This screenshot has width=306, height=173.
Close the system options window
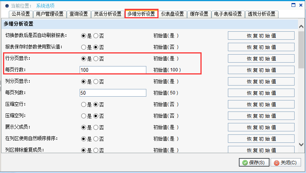tap(301, 5)
